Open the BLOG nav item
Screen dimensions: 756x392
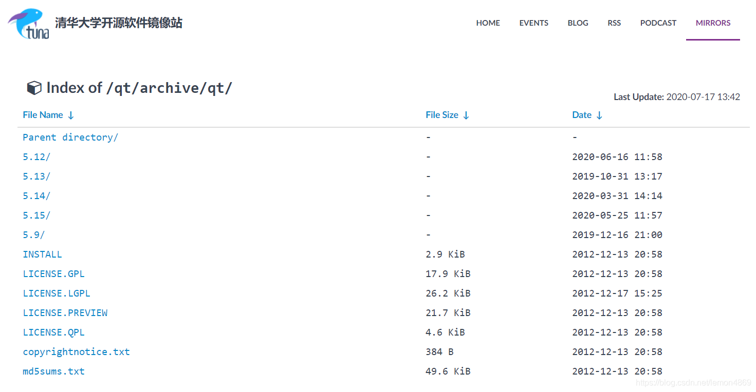578,23
